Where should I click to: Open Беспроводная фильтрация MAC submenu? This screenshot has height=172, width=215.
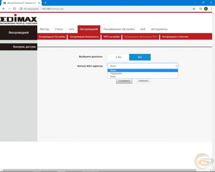pyautogui.click(x=141, y=37)
